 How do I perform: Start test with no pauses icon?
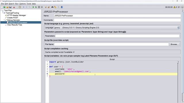click(36, 7)
